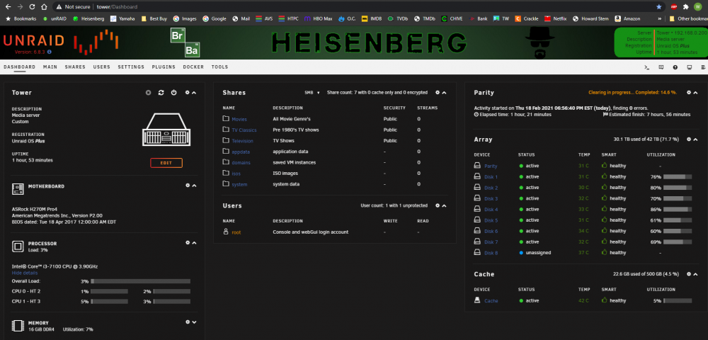
Task: Open the Shares menu tab
Action: point(75,67)
